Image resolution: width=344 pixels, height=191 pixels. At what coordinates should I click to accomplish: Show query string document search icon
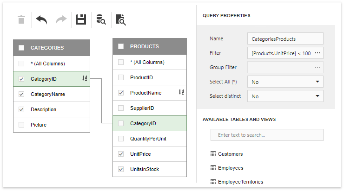121,19
